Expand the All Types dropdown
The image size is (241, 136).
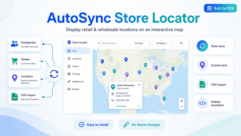coord(142,43)
